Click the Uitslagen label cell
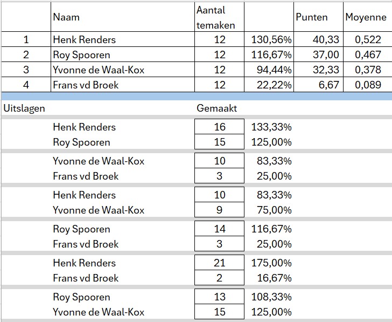 coord(25,108)
